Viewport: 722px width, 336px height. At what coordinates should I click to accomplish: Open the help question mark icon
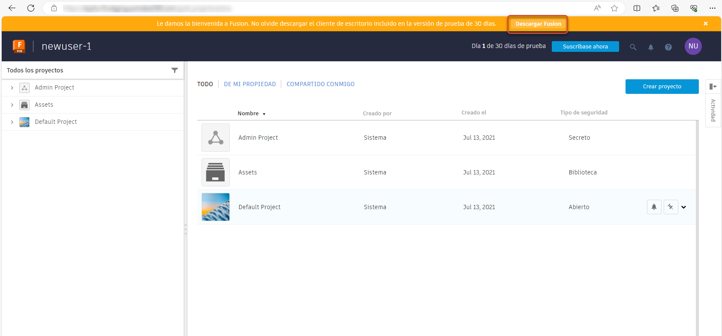668,47
